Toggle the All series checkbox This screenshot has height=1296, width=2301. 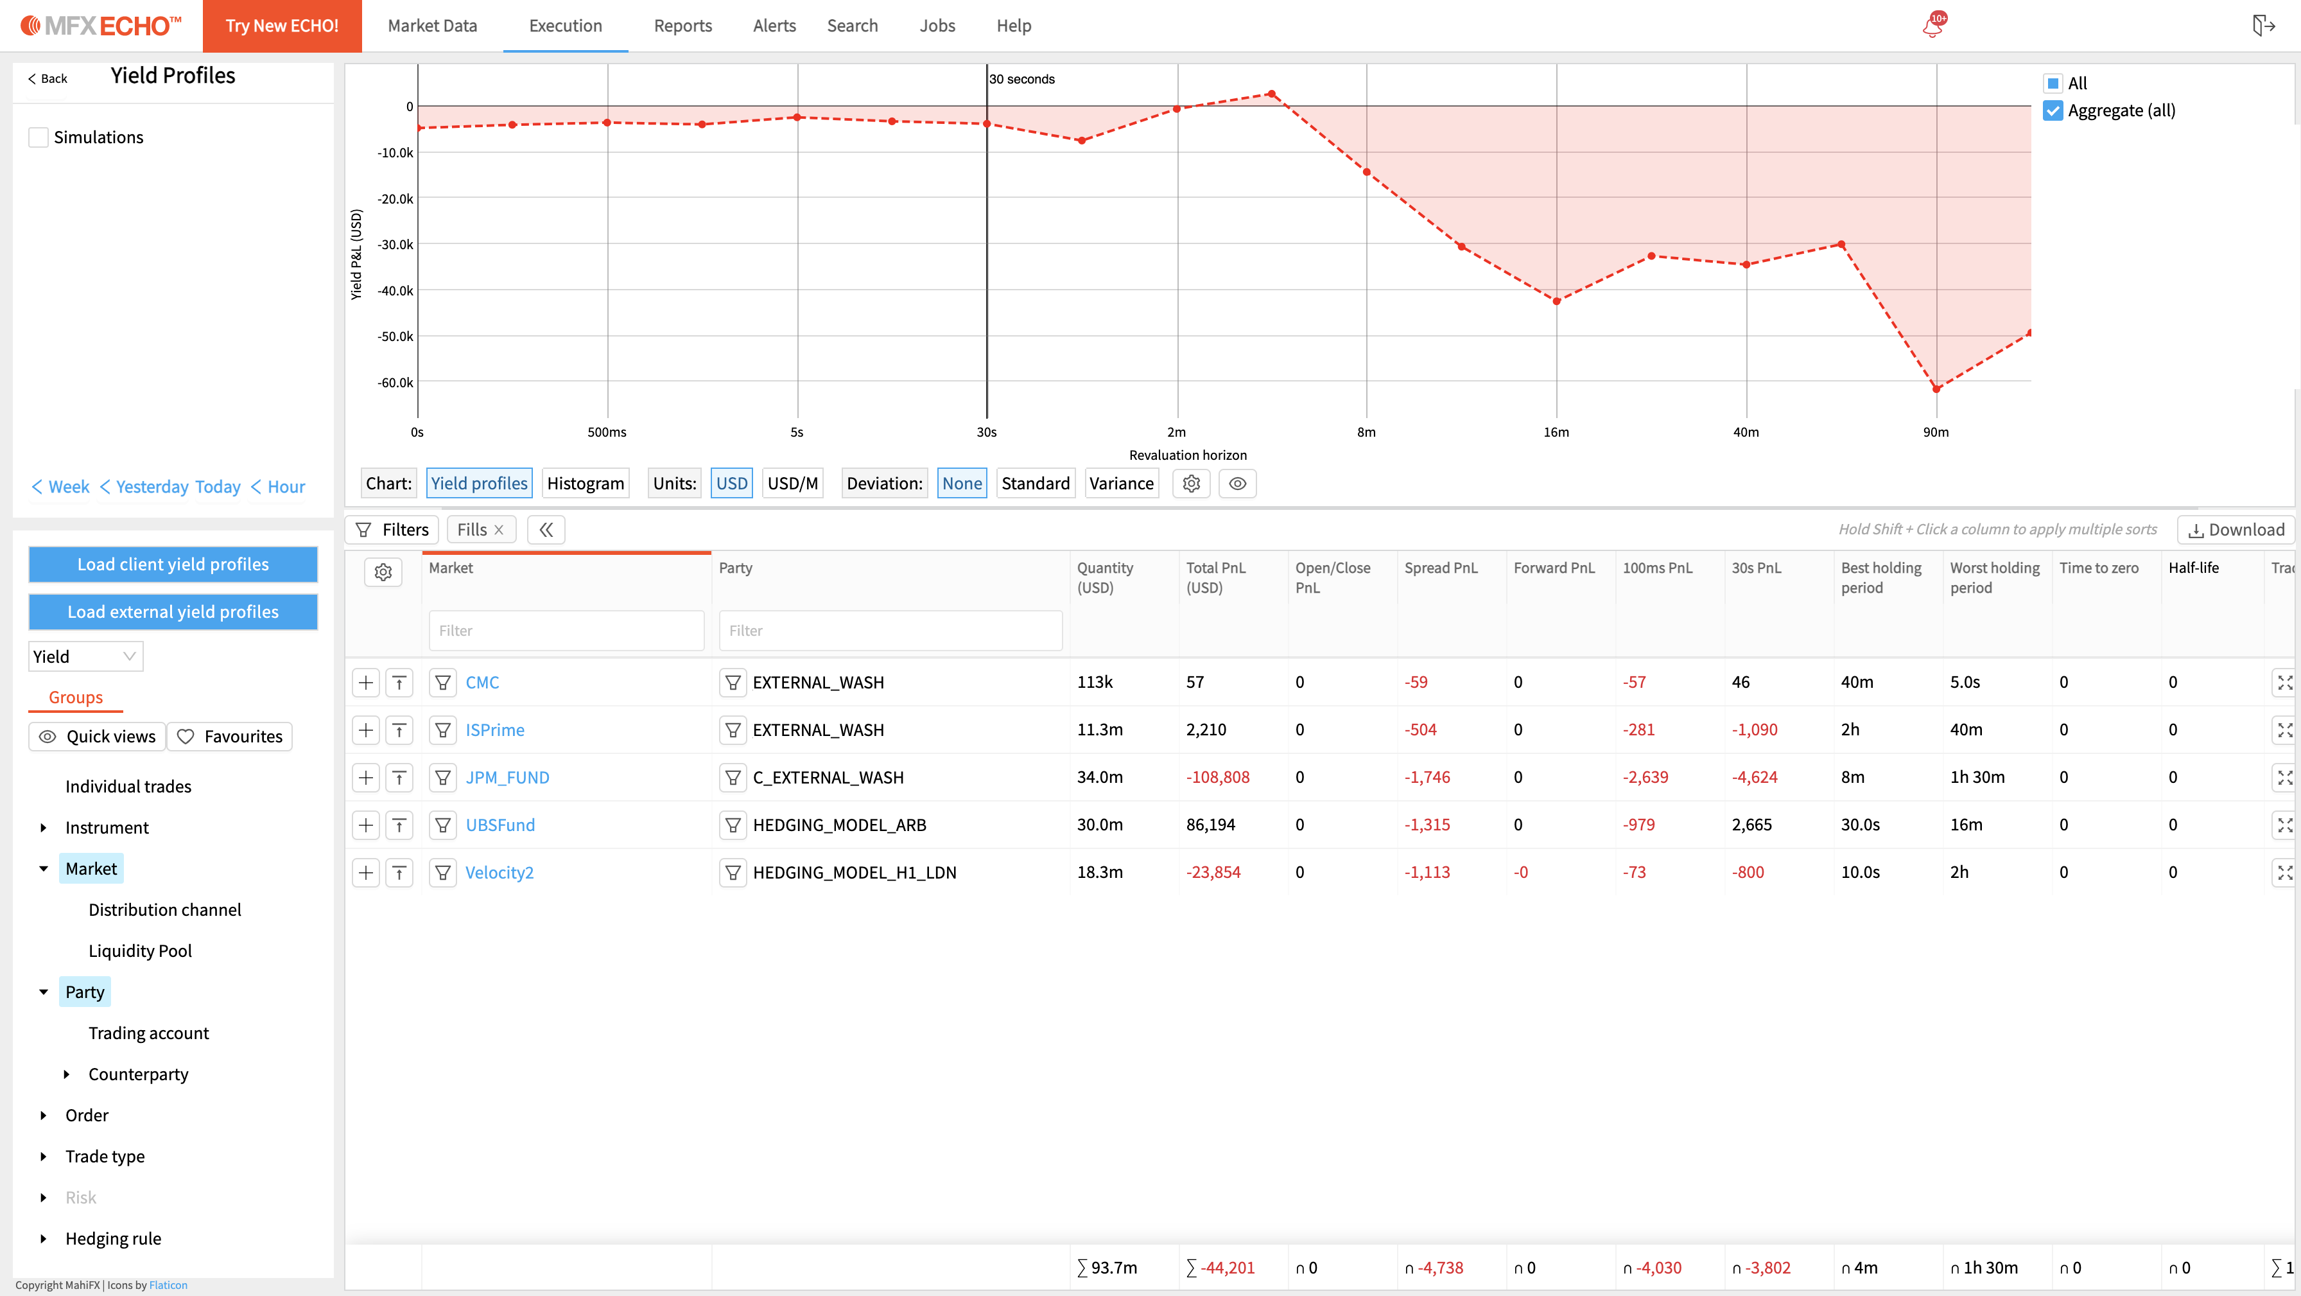pos(2053,83)
